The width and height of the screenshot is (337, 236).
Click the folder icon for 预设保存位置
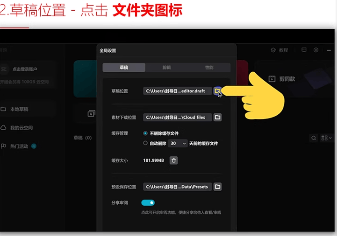217,187
